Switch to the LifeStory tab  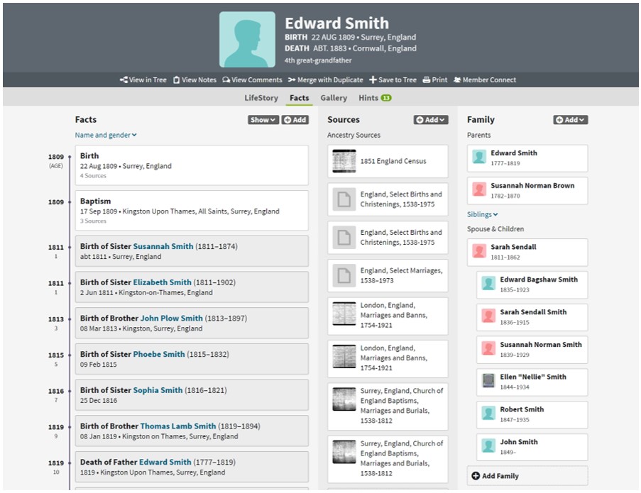pos(261,98)
